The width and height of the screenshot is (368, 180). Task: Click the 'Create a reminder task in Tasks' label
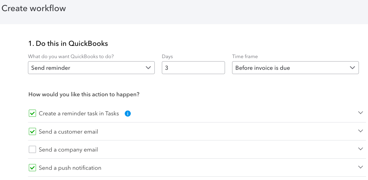tap(79, 114)
